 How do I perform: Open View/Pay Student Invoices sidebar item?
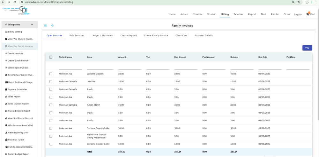[19, 39]
